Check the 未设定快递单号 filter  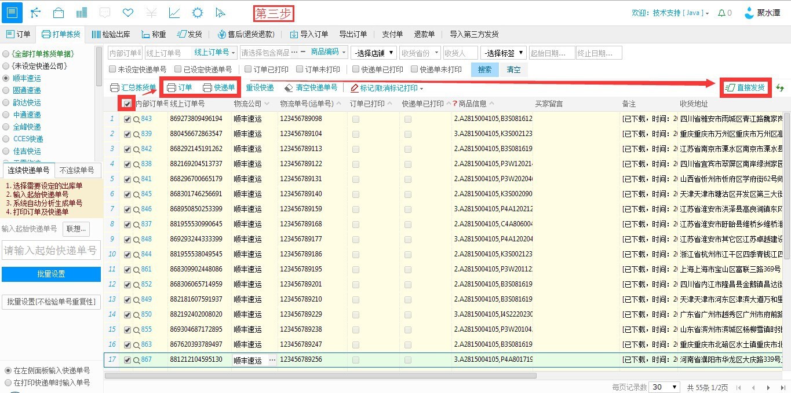[x=113, y=69]
